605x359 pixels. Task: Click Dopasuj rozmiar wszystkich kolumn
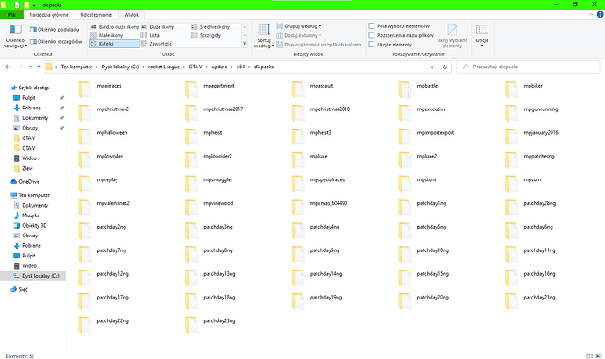coord(319,45)
